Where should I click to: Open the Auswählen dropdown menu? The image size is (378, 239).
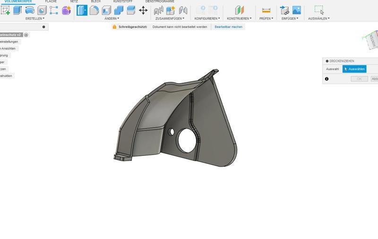[318, 18]
